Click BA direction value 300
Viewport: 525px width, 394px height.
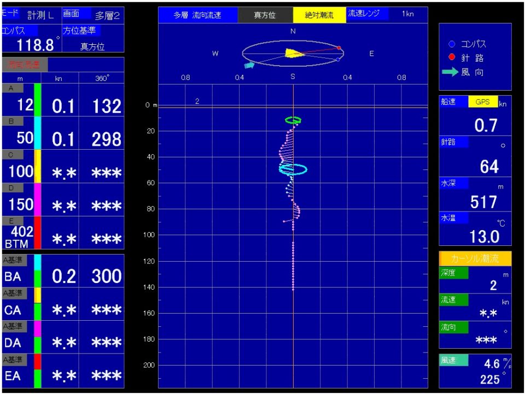(x=107, y=276)
